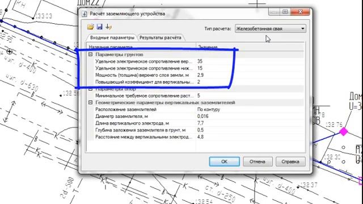Click the maximize button of the dialog
Image resolution: width=363 pixels, height=204 pixels.
pyautogui.click(x=285, y=11)
